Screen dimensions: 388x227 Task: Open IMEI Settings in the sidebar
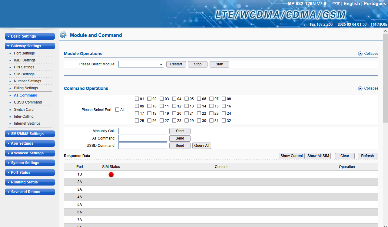pos(25,60)
